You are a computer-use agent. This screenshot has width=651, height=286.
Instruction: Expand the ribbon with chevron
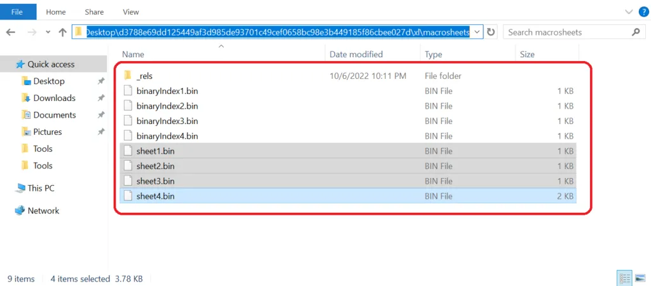(629, 13)
